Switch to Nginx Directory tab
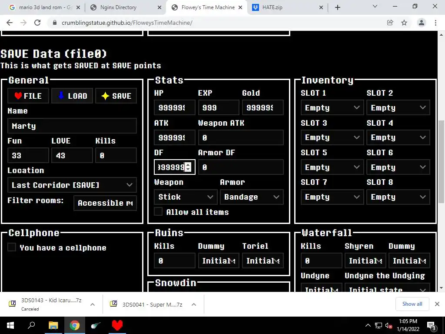 coord(126,7)
